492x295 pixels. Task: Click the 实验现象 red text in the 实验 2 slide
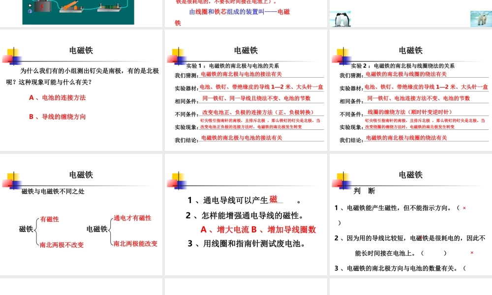click(425, 123)
